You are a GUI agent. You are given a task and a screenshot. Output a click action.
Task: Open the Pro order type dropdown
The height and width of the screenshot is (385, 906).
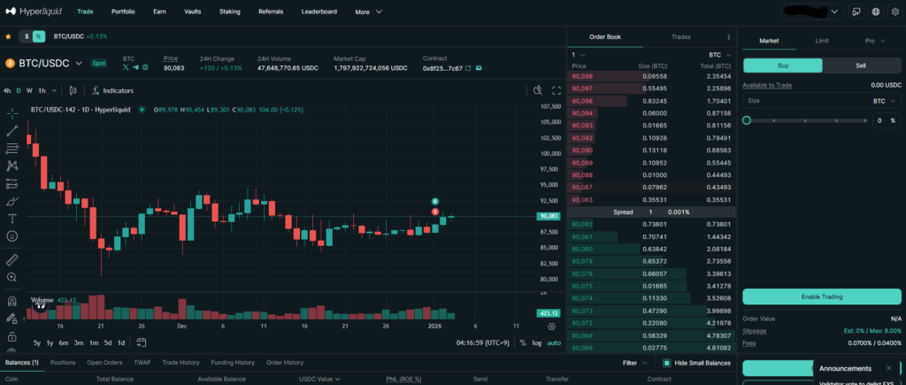(874, 41)
